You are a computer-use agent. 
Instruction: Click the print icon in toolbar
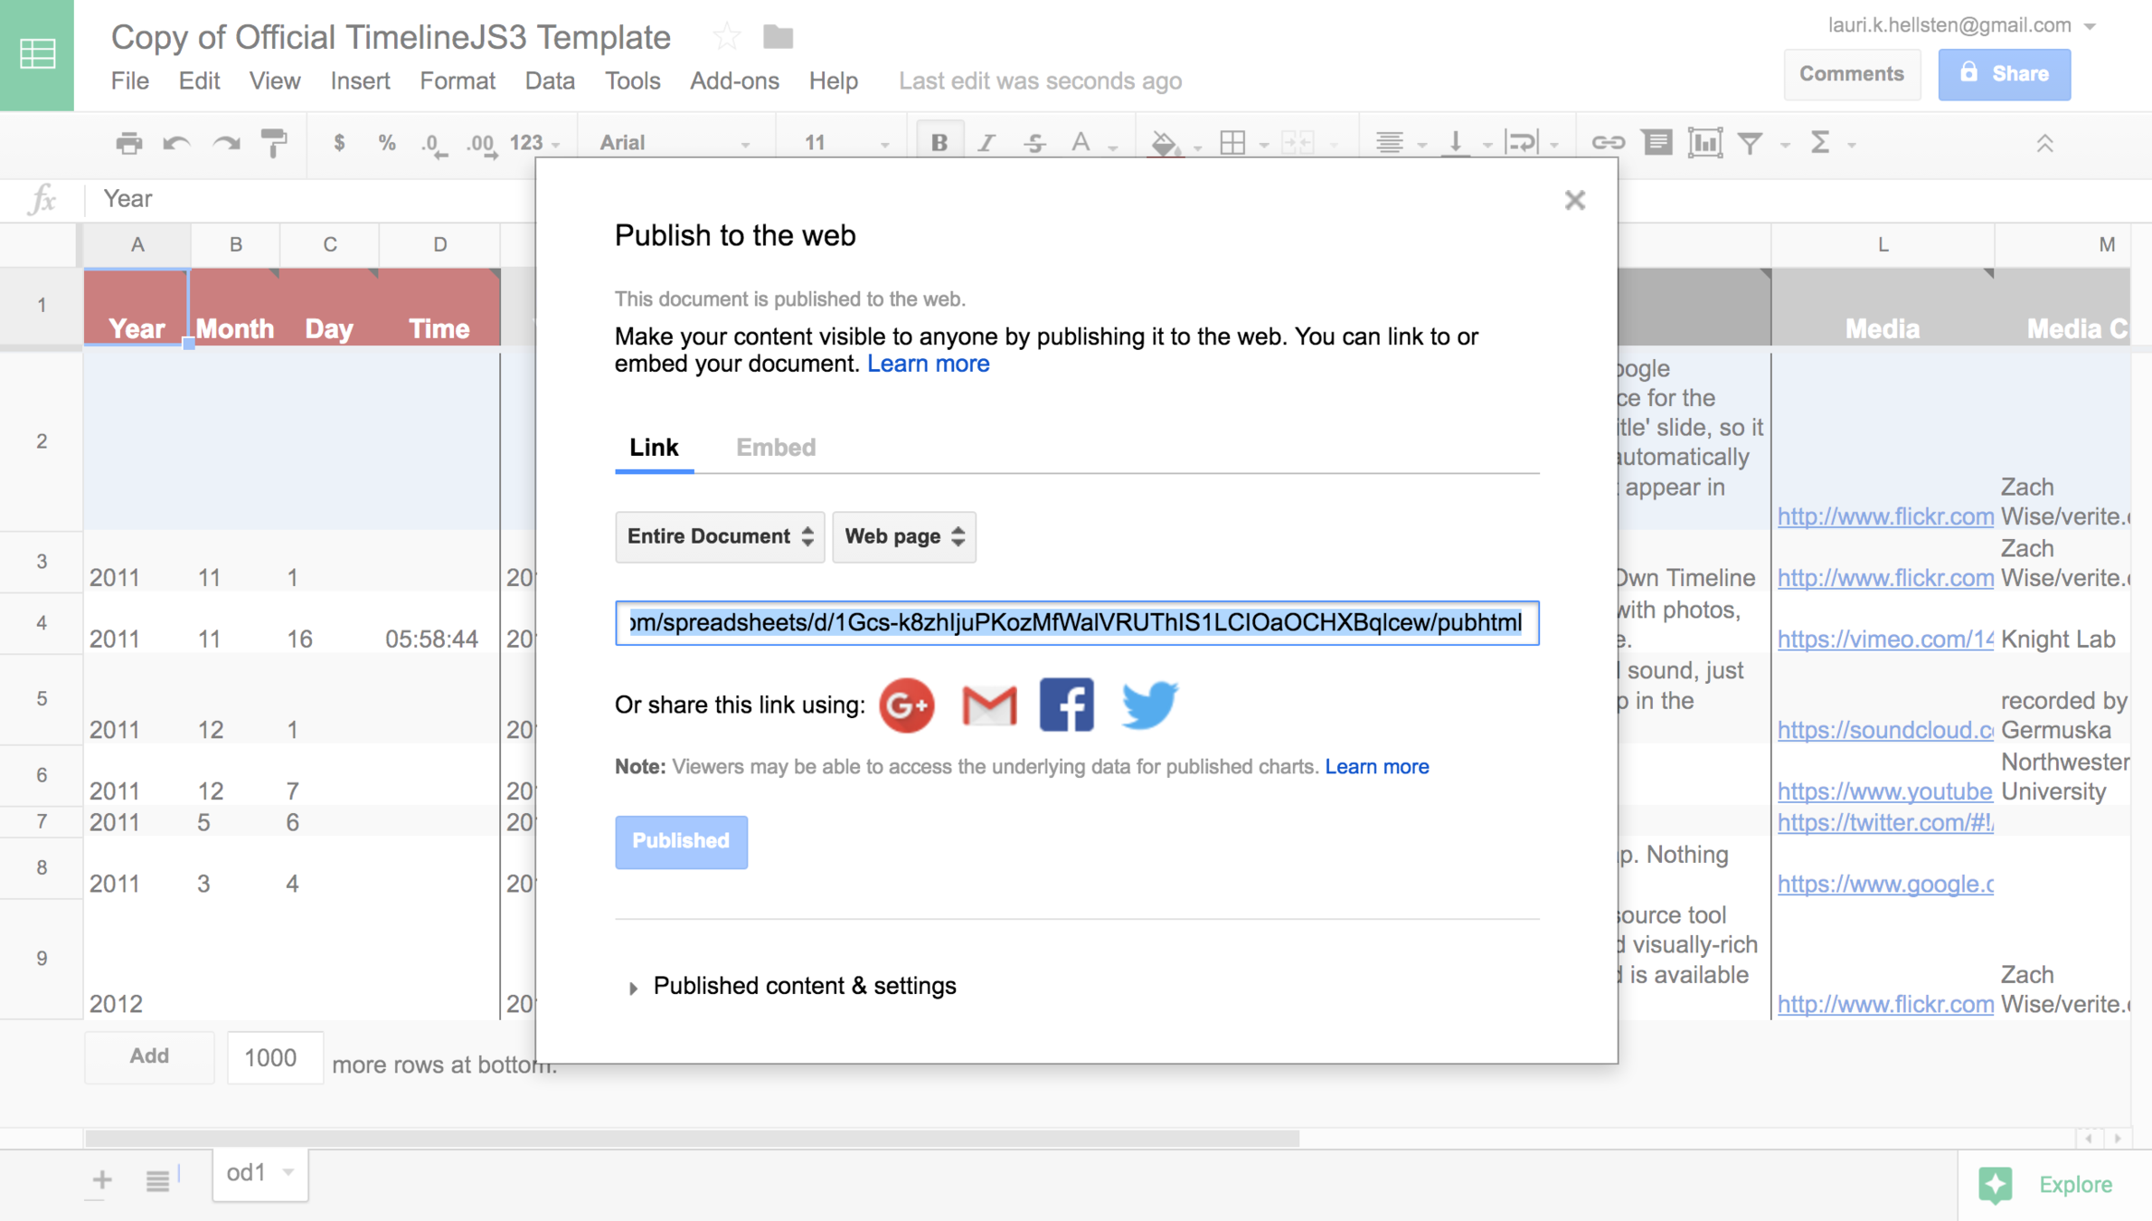128,143
